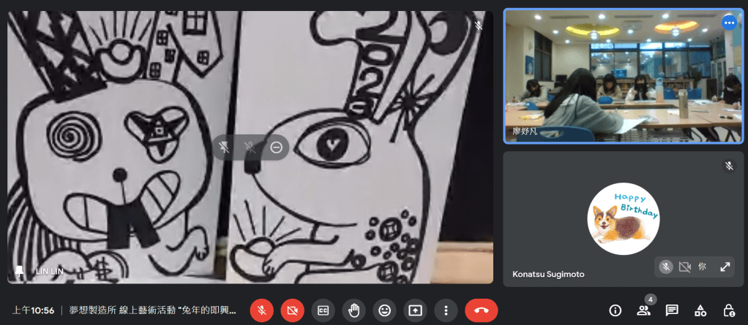Raise your hand in the meeting
Screen dimensions: 748x325
[354, 310]
